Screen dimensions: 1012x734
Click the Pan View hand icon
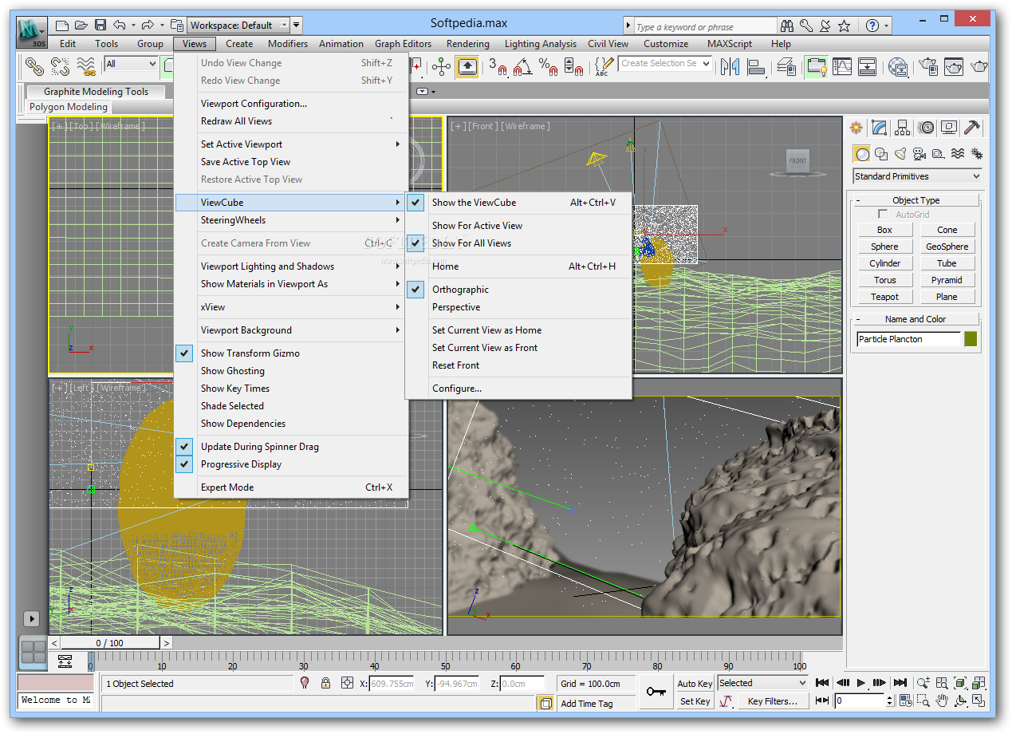942,701
